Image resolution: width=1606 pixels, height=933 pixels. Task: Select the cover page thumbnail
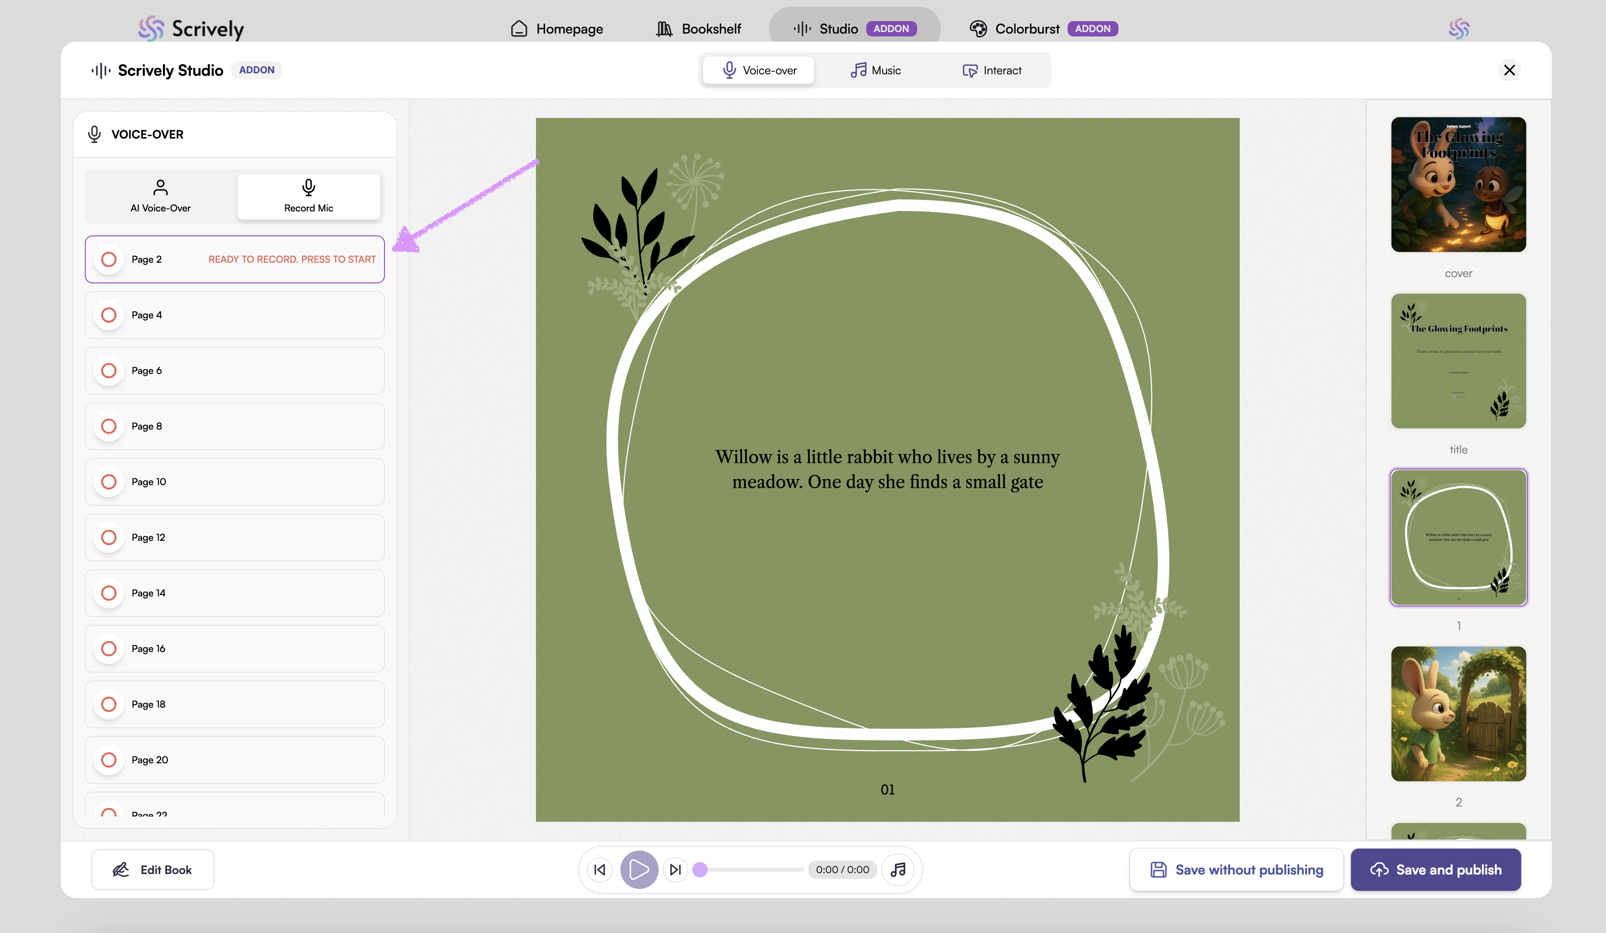tap(1458, 185)
